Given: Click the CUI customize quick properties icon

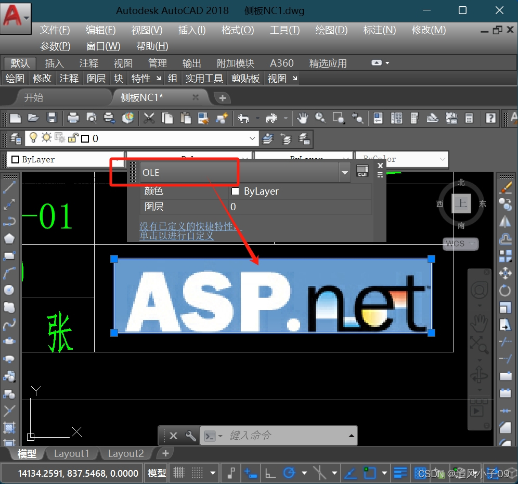Looking at the screenshot, I should click(x=362, y=171).
